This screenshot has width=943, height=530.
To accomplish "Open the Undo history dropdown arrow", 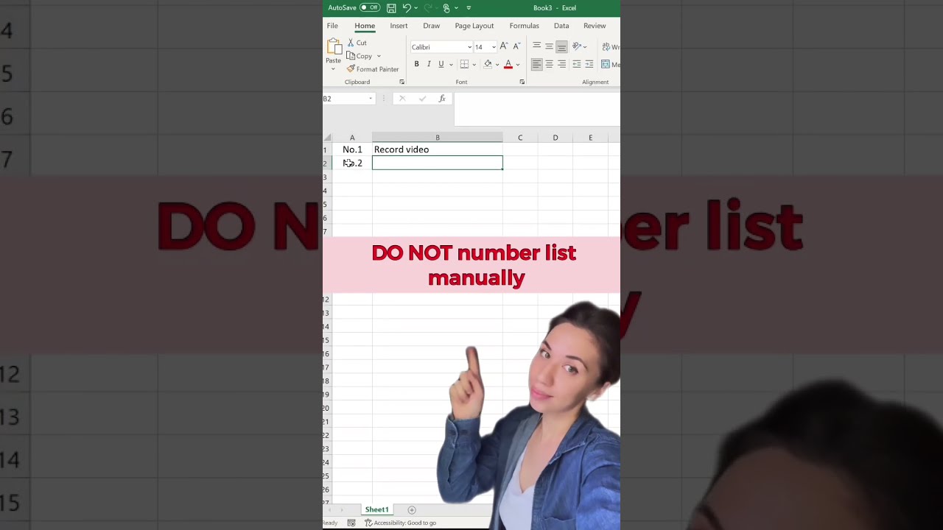I will point(416,8).
